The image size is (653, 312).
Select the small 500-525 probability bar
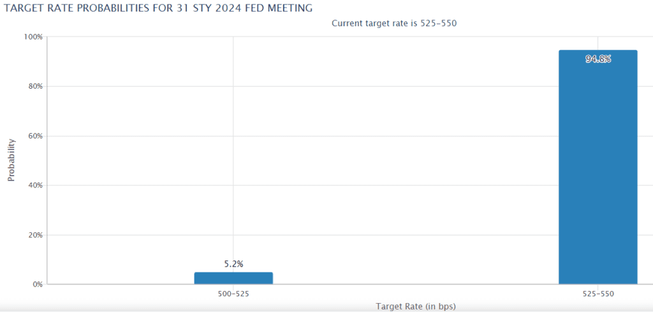click(x=233, y=278)
